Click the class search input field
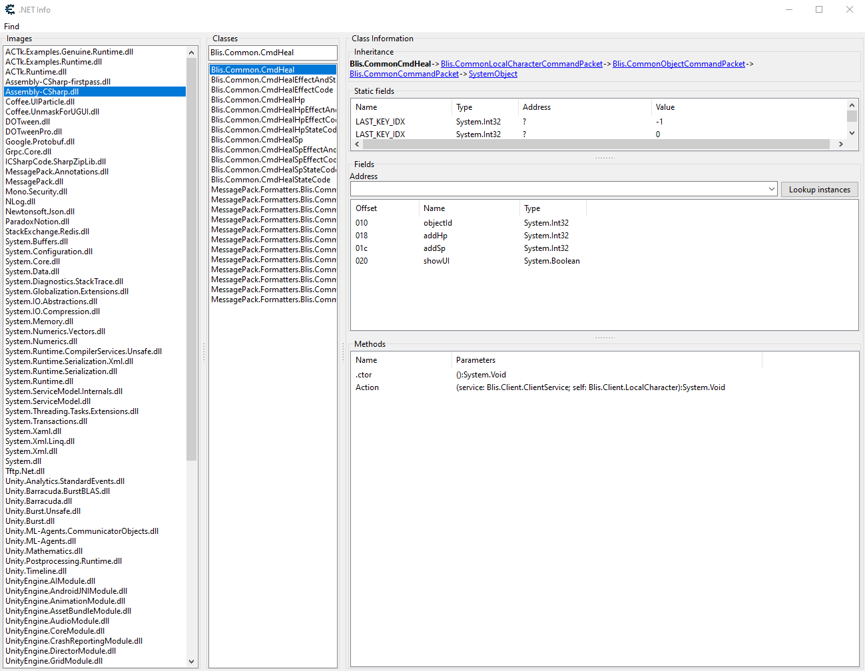Viewport: 865px width, 671px height. click(x=272, y=53)
